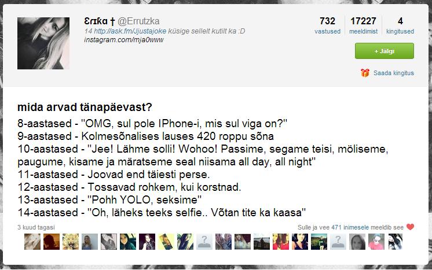Open the 732 vastused tab
Image resolution: width=432 pixels, height=270 pixels.
pyautogui.click(x=327, y=25)
